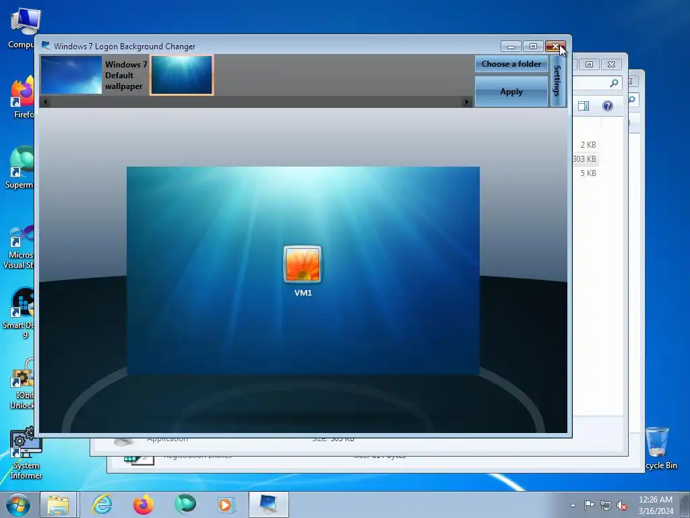The width and height of the screenshot is (690, 518).
Task: Click the Choose a folder button
Action: 511,64
